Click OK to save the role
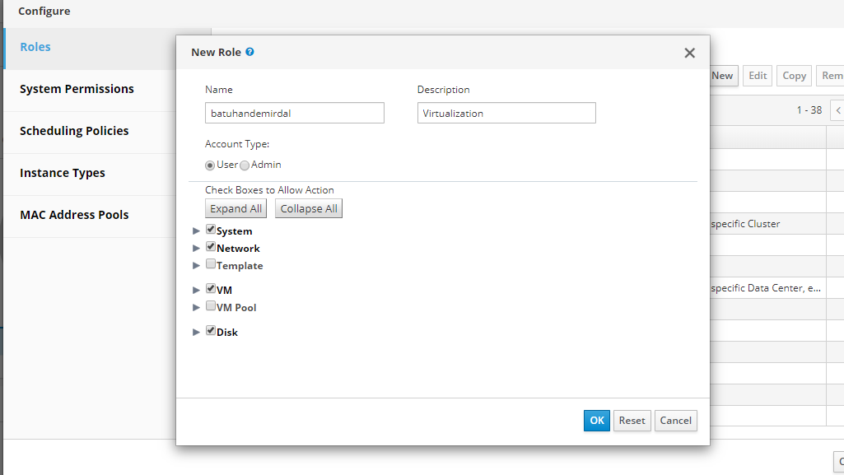Viewport: 844px width, 475px height. pos(596,421)
